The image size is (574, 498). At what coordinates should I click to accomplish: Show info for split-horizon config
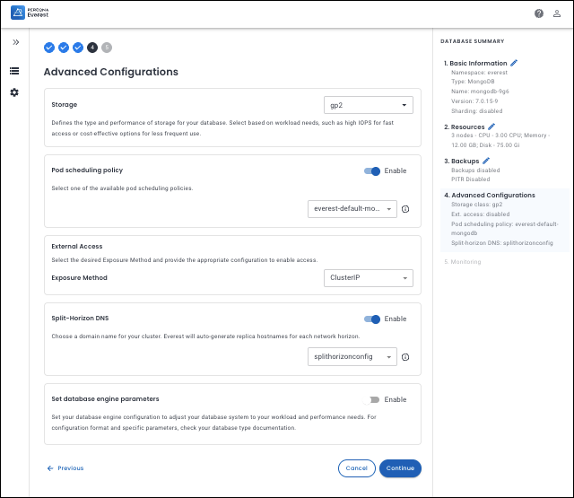pyautogui.click(x=405, y=357)
